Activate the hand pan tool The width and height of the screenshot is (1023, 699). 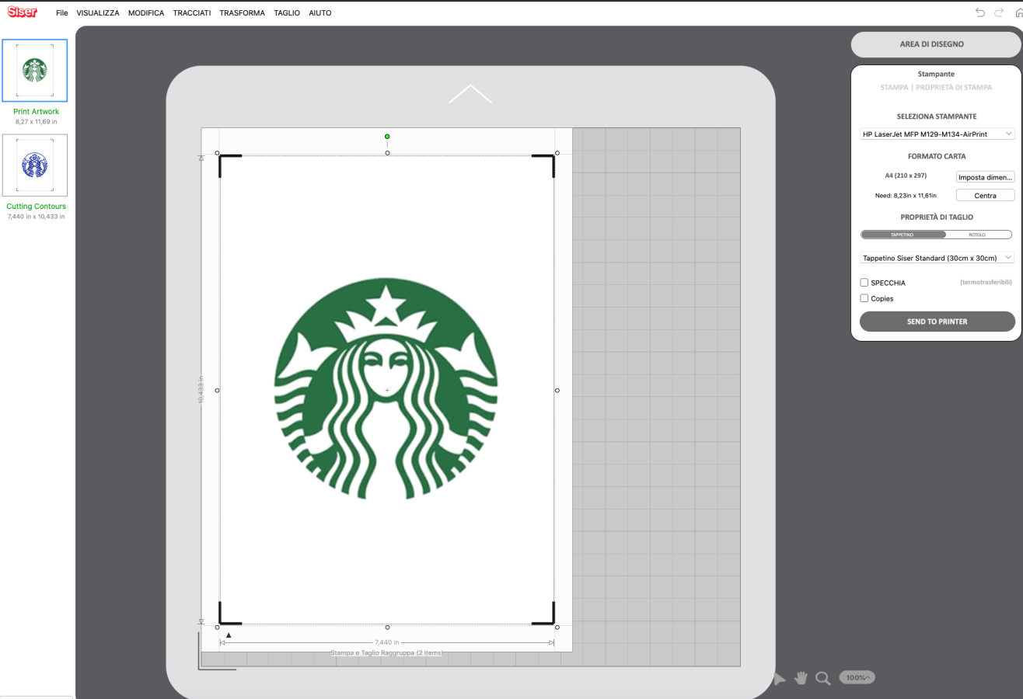click(x=801, y=678)
